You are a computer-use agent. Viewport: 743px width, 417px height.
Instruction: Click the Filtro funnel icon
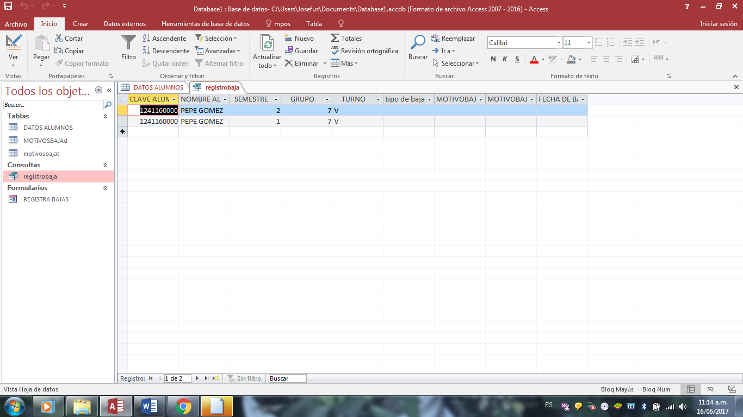128,43
